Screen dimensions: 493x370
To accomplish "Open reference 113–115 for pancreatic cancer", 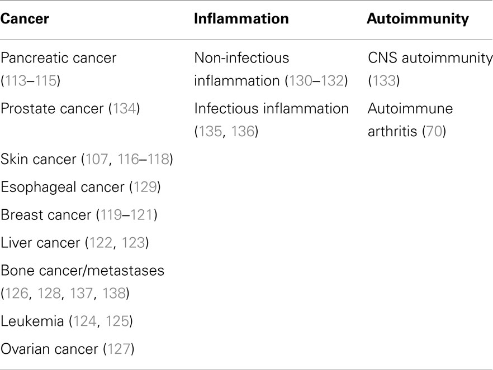I will [x=31, y=81].
